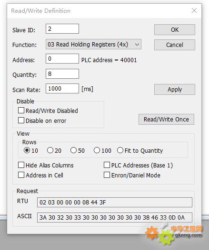Click the Cancel button
Screen dimensions: 209x250
click(x=175, y=45)
